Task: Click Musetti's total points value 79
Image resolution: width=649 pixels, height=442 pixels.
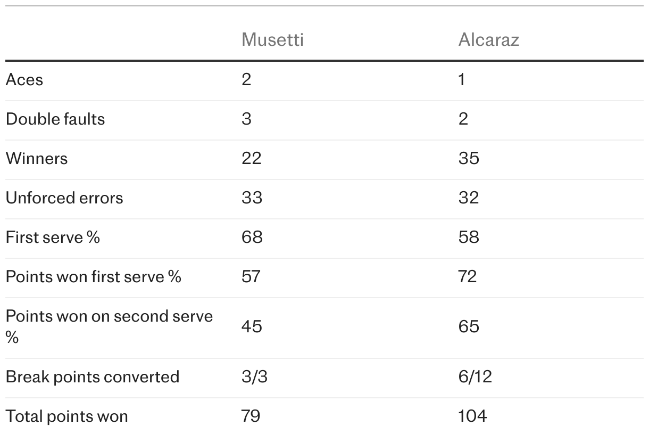Action: 251,416
